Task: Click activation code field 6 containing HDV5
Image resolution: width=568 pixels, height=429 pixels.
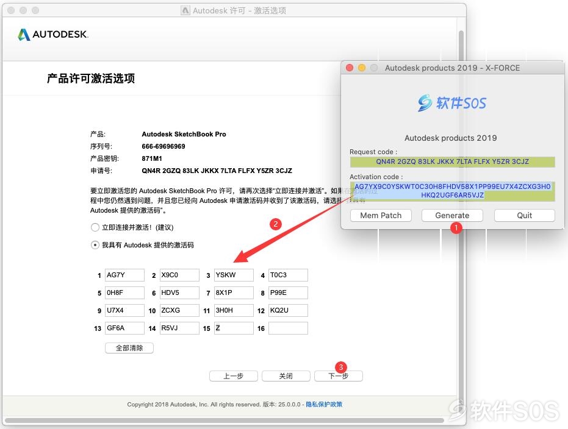Action: (x=179, y=292)
